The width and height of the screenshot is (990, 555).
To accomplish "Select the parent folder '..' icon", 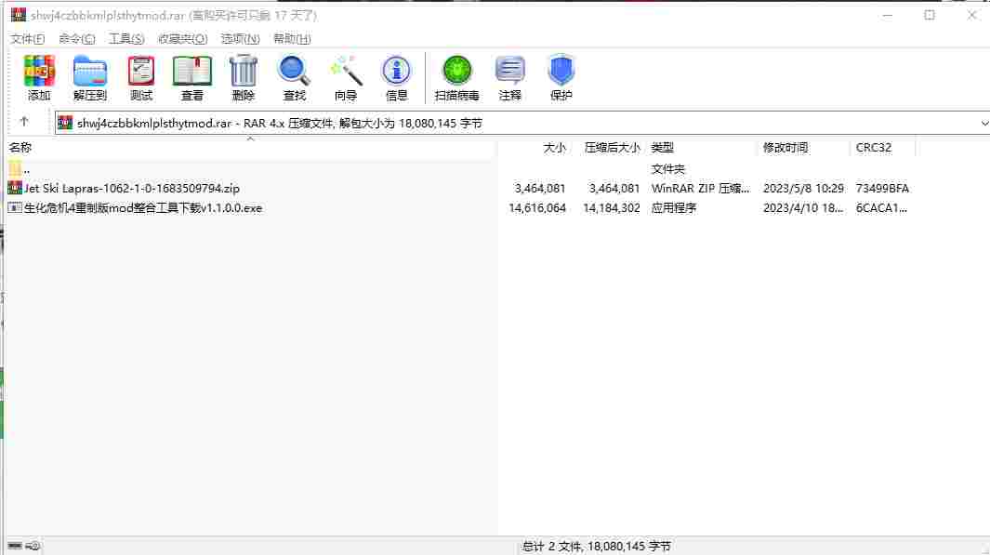I will click(15, 168).
